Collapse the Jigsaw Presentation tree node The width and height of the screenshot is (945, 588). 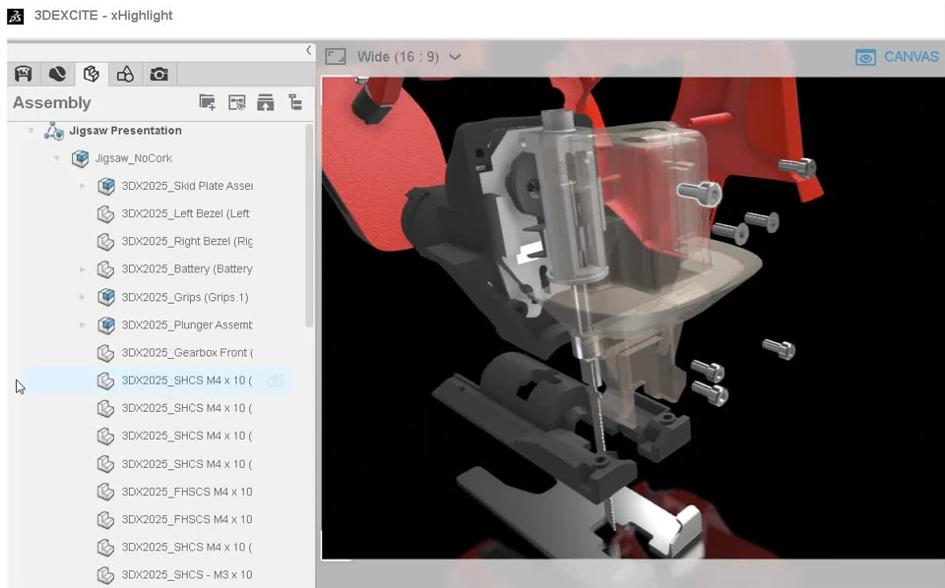pos(31,131)
